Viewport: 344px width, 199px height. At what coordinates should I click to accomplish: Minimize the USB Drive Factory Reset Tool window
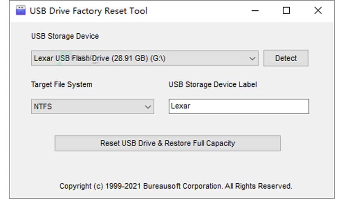click(x=255, y=11)
